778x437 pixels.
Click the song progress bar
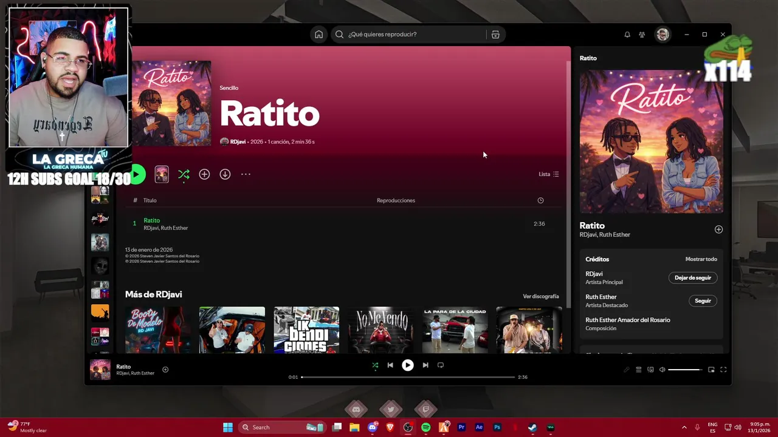tap(408, 377)
